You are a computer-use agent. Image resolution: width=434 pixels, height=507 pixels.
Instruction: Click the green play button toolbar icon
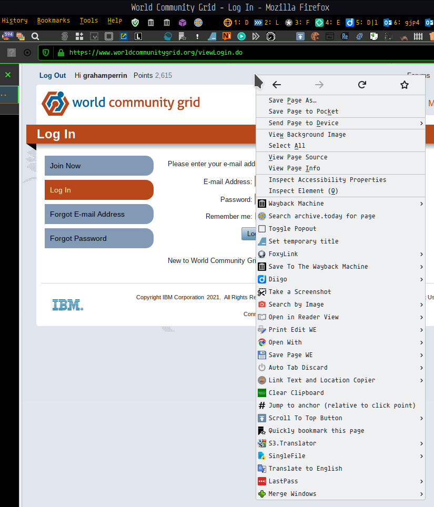[x=241, y=36]
